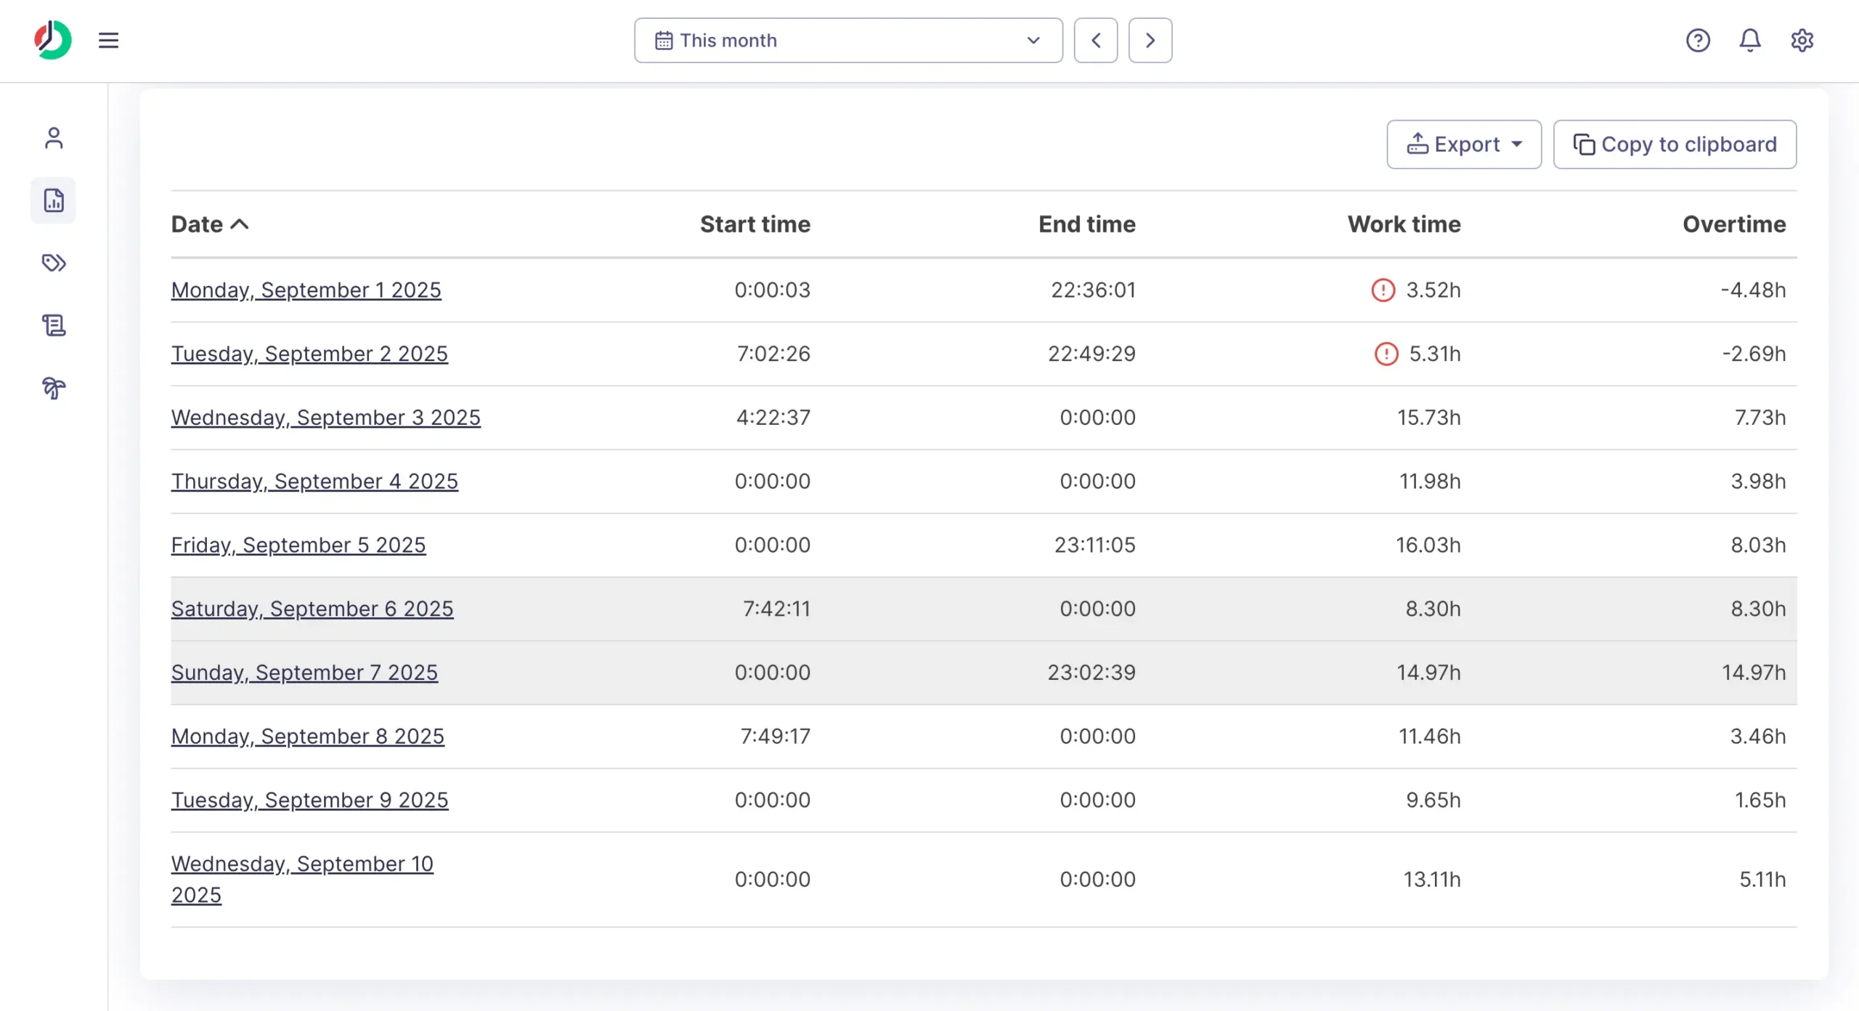Click the app logo in the header
This screenshot has width=1859, height=1011.
point(53,40)
